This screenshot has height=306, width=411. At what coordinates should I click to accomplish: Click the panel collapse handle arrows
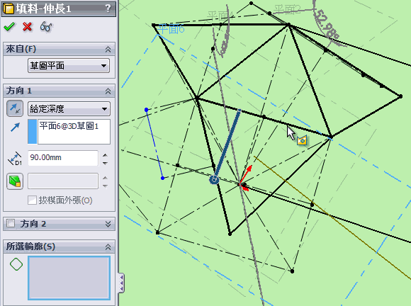tap(121, 283)
